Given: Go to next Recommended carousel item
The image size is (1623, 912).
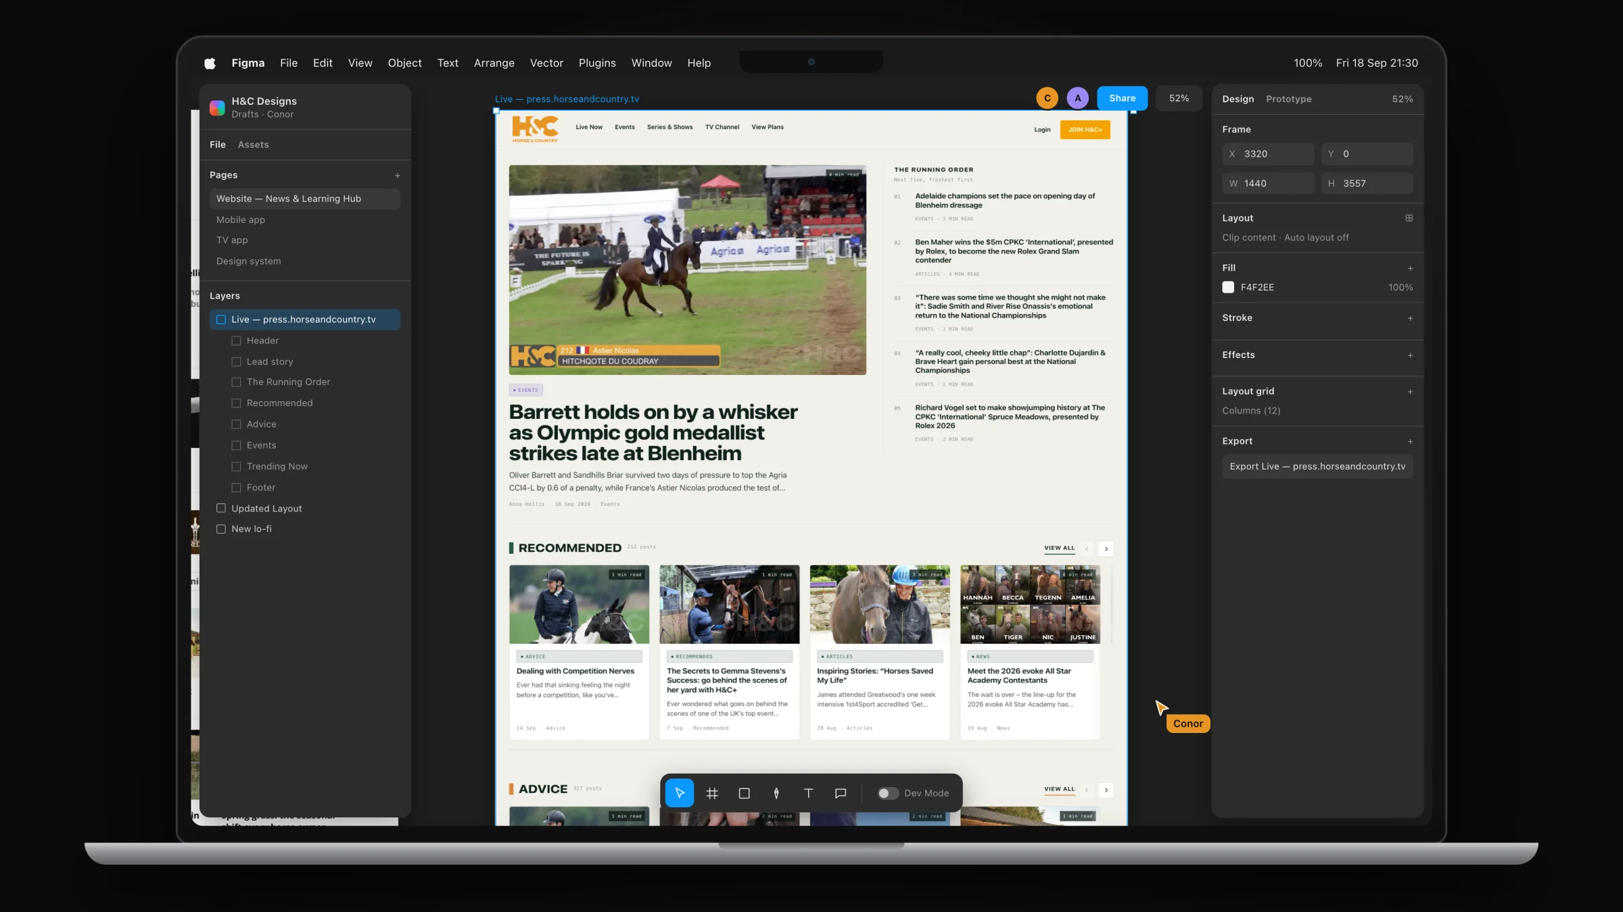Looking at the screenshot, I should 1106,549.
